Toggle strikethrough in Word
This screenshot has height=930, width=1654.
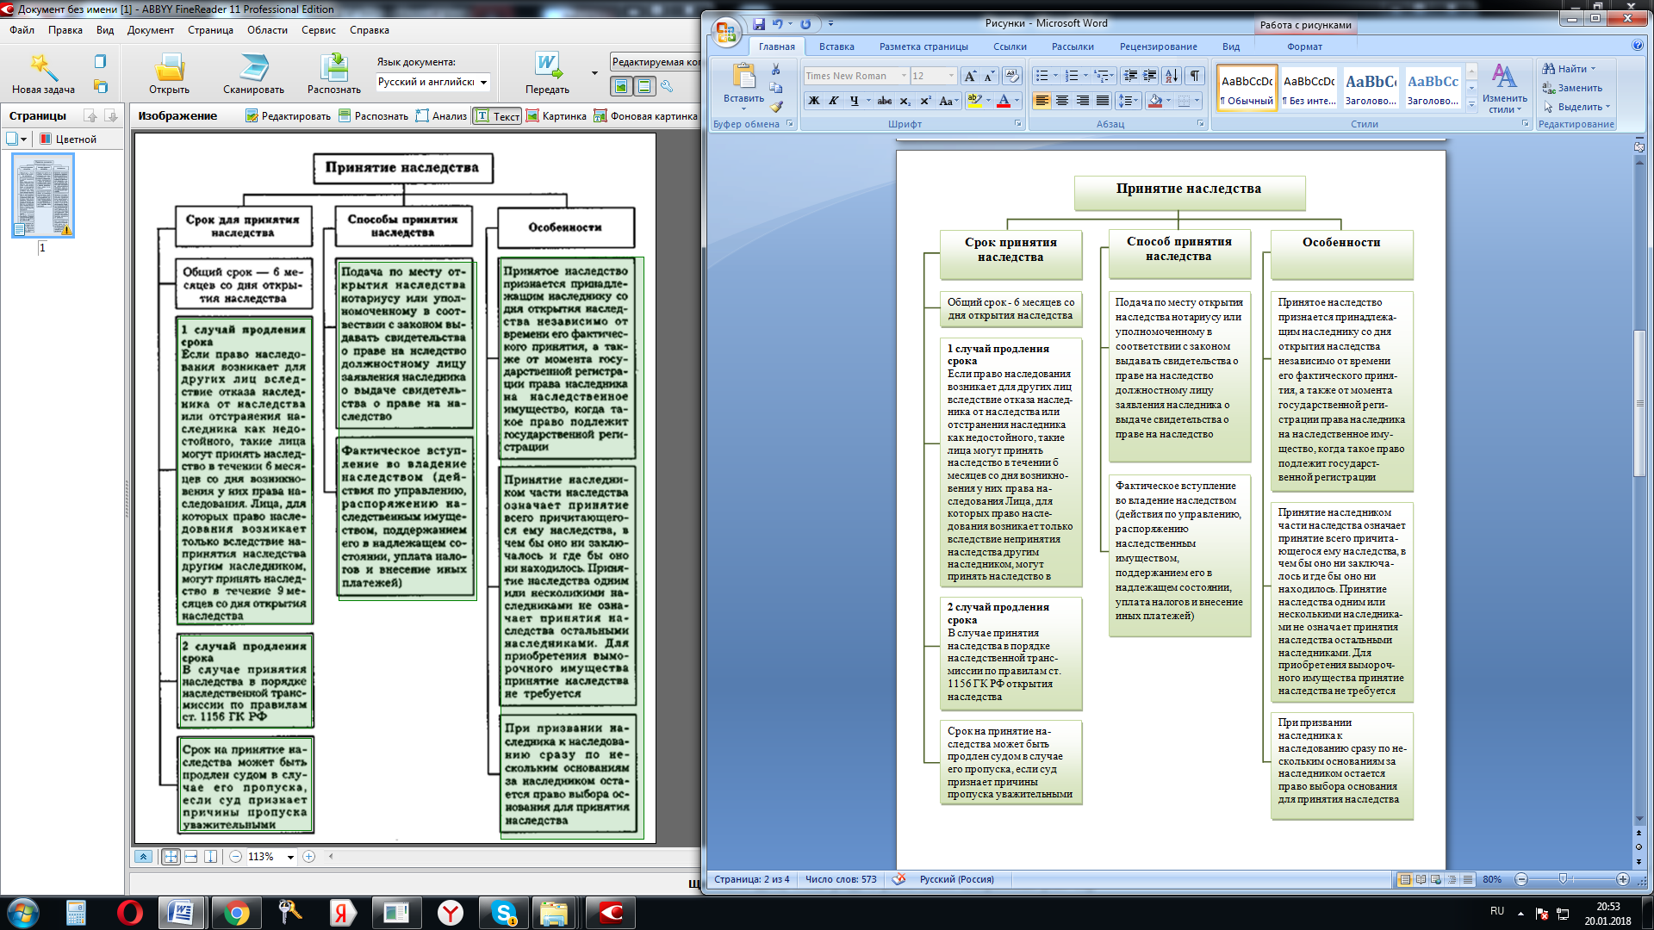click(x=885, y=101)
